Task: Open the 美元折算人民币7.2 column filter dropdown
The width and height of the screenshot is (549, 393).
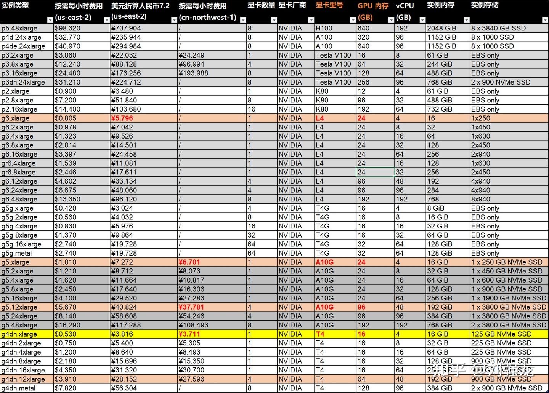Action: (174, 20)
